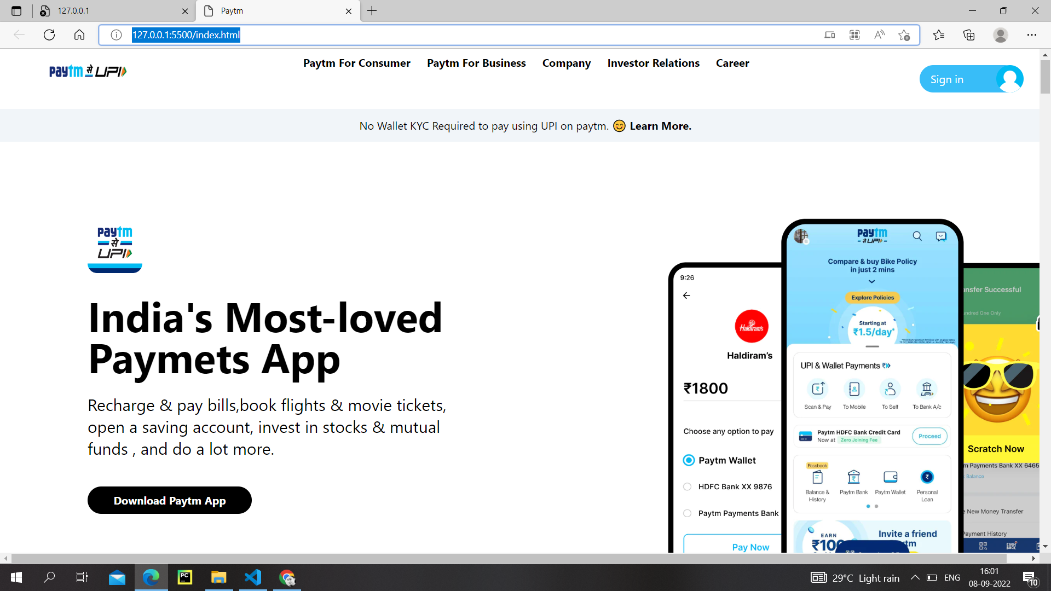Select the To Bank A/c UPI icon
This screenshot has height=591, width=1051.
927,389
